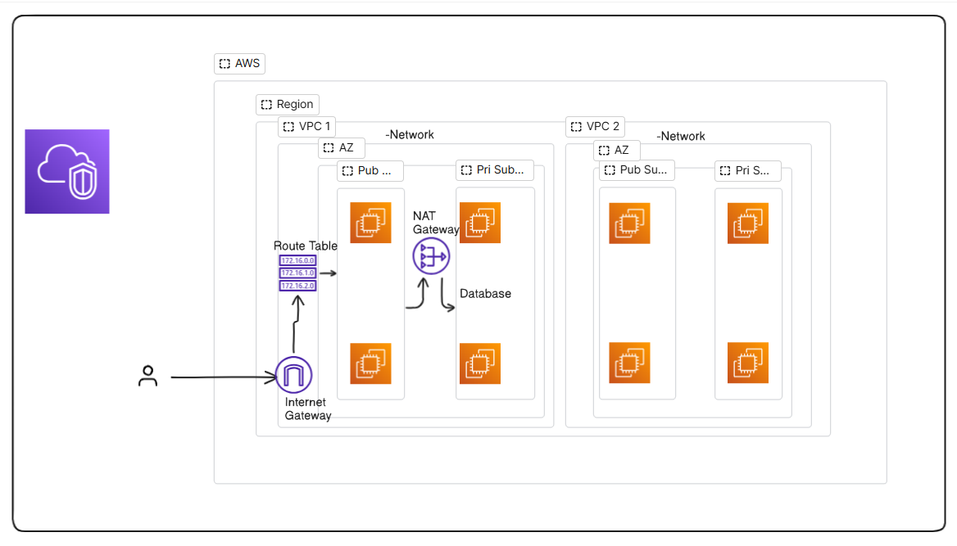The image size is (957, 546).
Task: Click the 172.16.1.0 route table entry
Action: [298, 273]
